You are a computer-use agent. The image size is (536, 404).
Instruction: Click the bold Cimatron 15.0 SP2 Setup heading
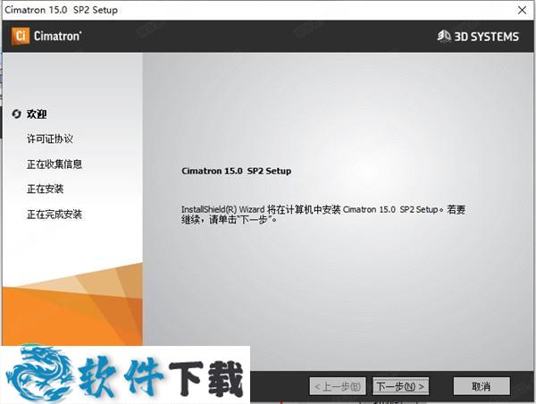pos(236,171)
